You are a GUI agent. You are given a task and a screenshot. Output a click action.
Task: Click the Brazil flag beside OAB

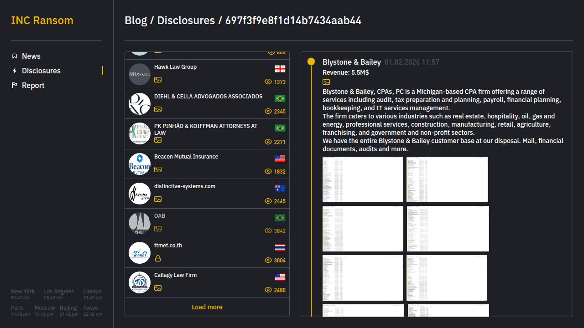point(280,218)
